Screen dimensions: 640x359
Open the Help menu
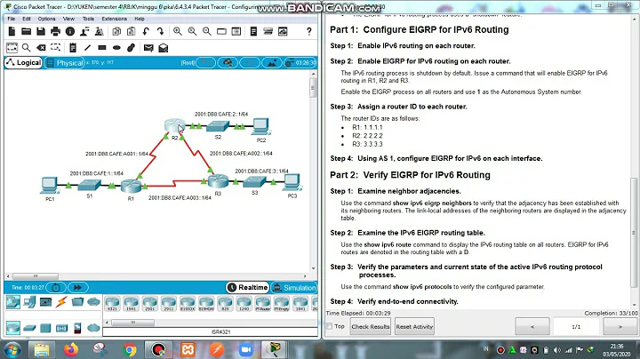140,19
